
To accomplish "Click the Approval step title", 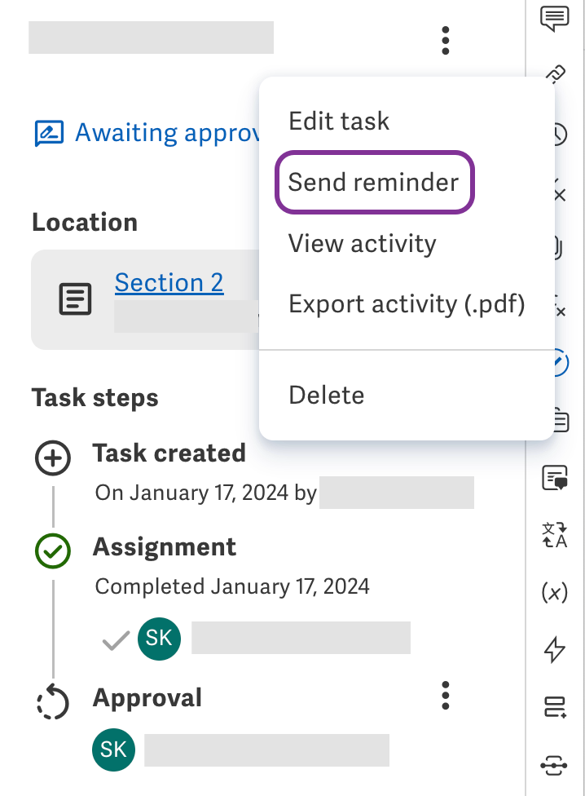I will (147, 697).
